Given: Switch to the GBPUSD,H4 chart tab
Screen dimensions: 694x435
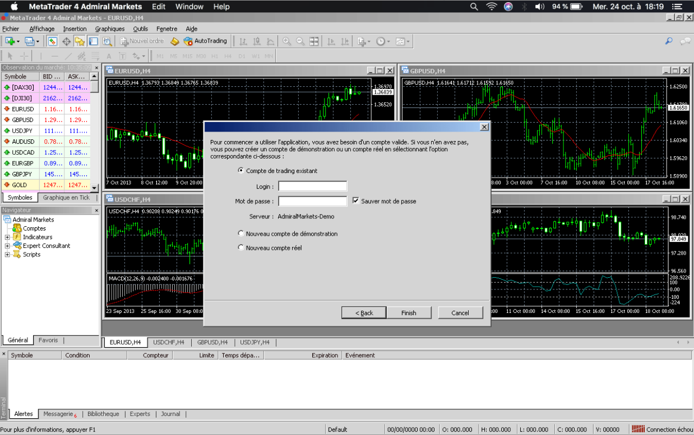Looking at the screenshot, I should tap(213, 342).
